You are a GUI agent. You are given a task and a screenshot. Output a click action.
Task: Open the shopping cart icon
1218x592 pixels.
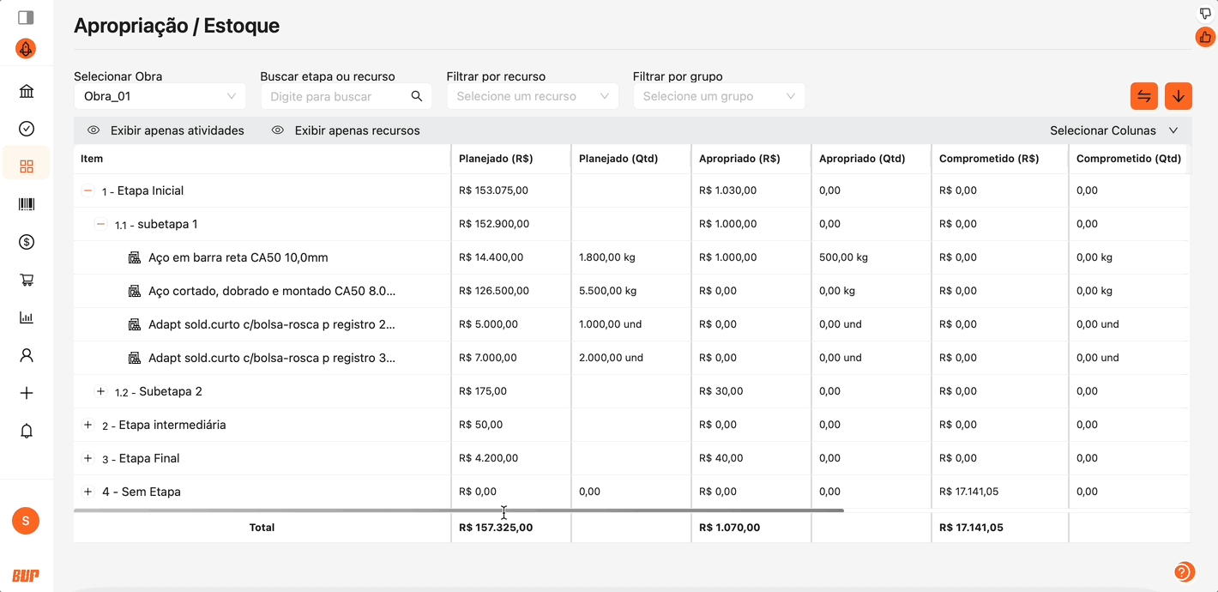(x=27, y=280)
